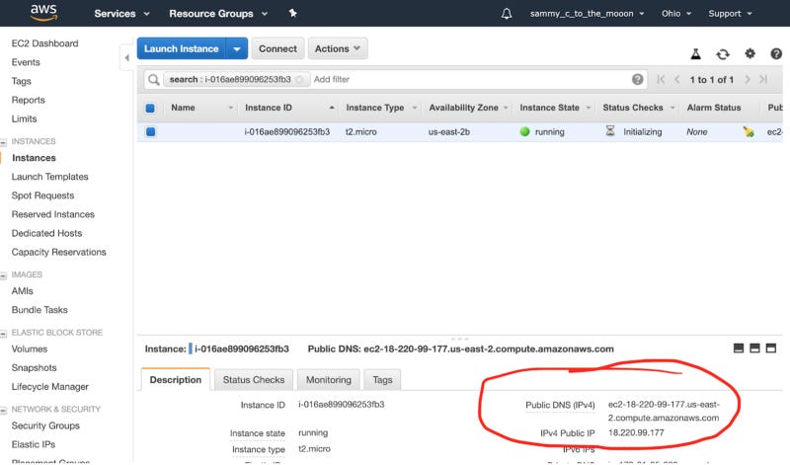Click the Connect button
The image size is (790, 465).
coord(277,48)
